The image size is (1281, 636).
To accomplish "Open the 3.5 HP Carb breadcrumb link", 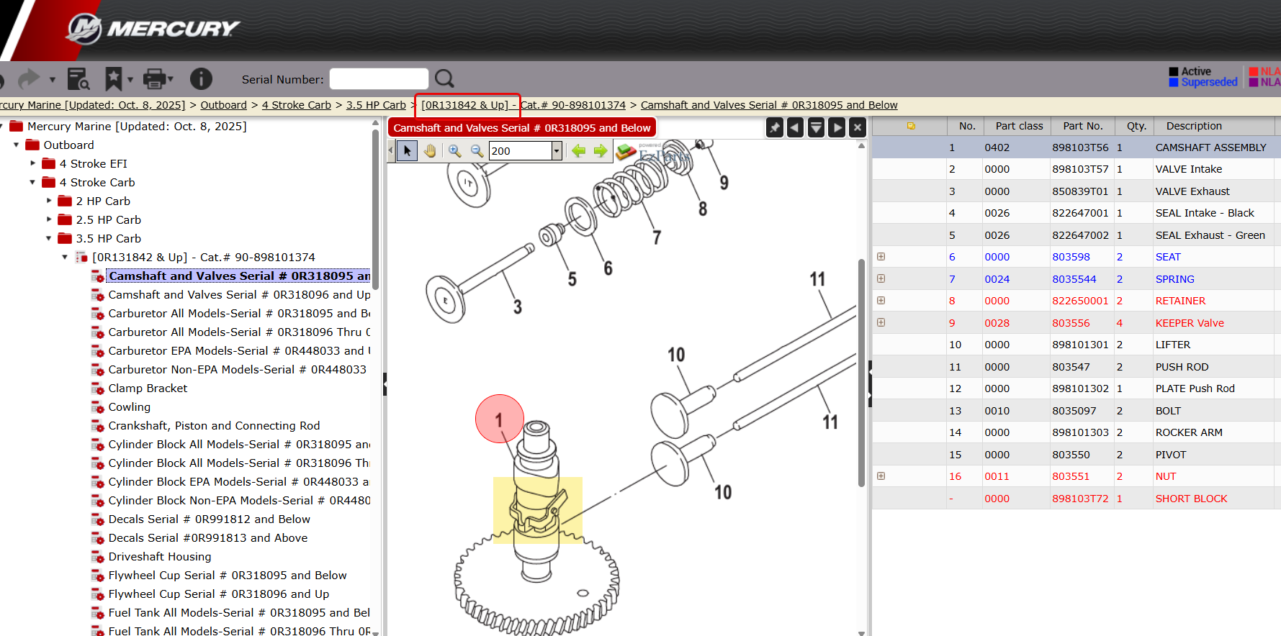I will point(376,105).
